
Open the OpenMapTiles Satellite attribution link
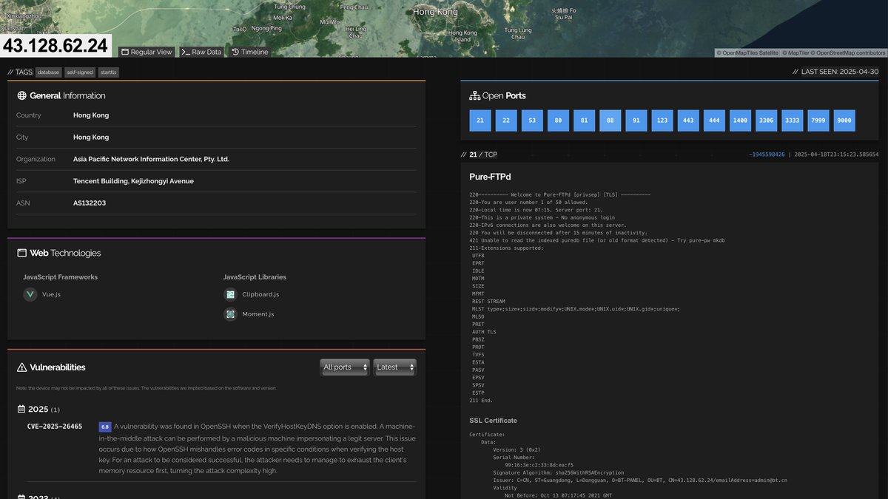tap(747, 52)
